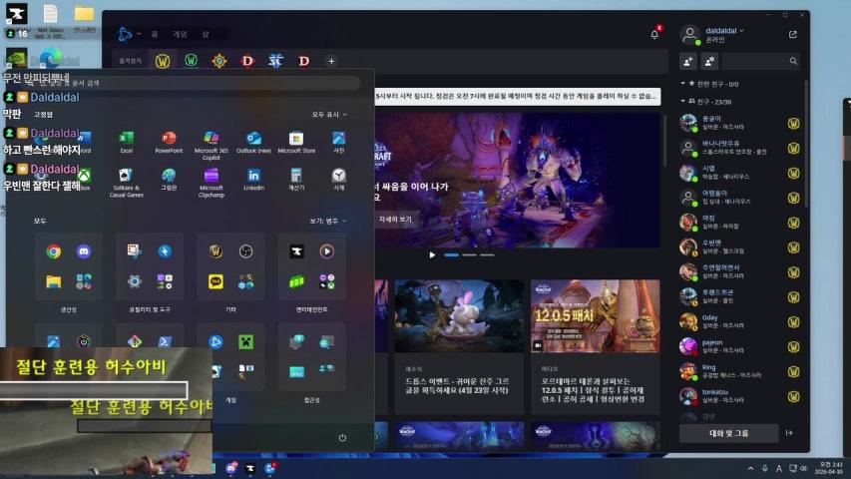Click the Add Friend icon
Image resolution: width=851 pixels, height=479 pixels.
coord(687,61)
